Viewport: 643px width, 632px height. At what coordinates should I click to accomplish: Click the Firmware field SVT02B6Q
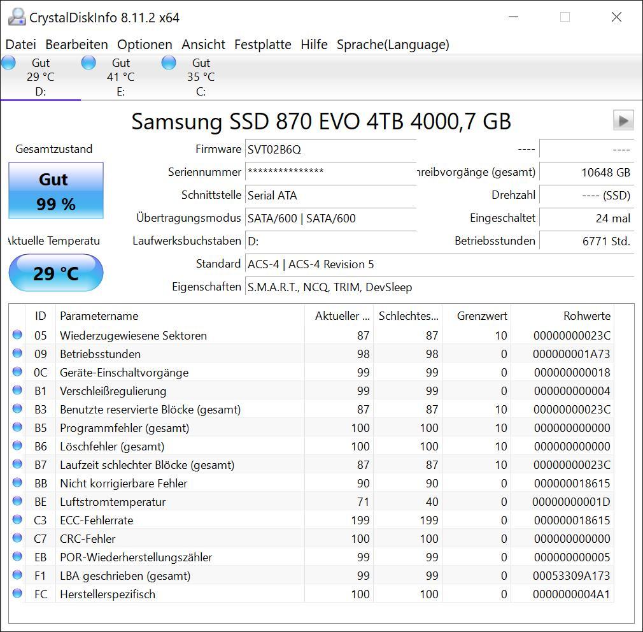(x=330, y=149)
